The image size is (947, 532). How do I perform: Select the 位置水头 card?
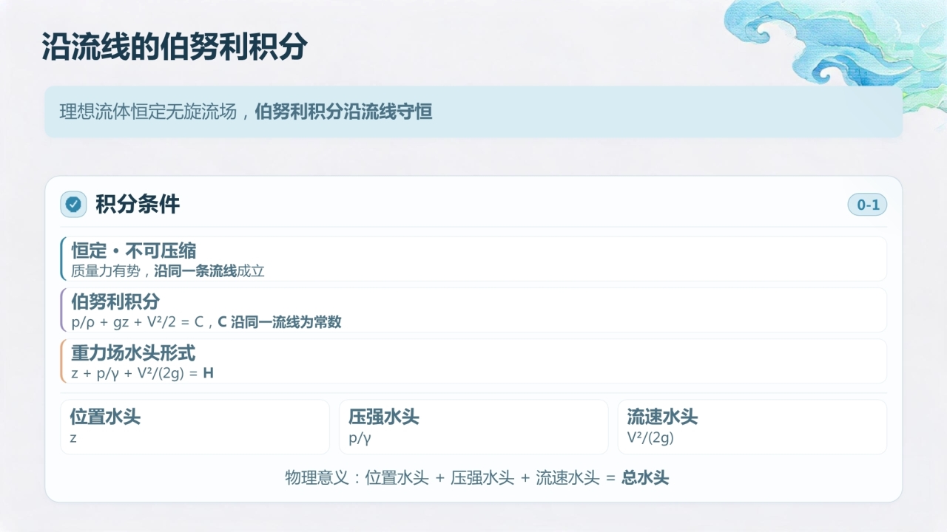(x=195, y=427)
